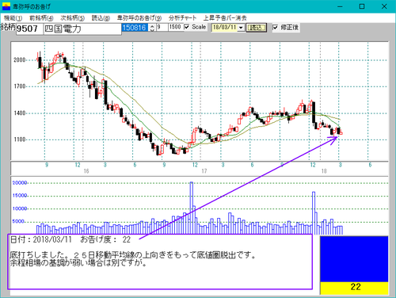Click the 日付：2018/03/11 text line
The height and width of the screenshot is (298, 396).
pyautogui.click(x=70, y=239)
